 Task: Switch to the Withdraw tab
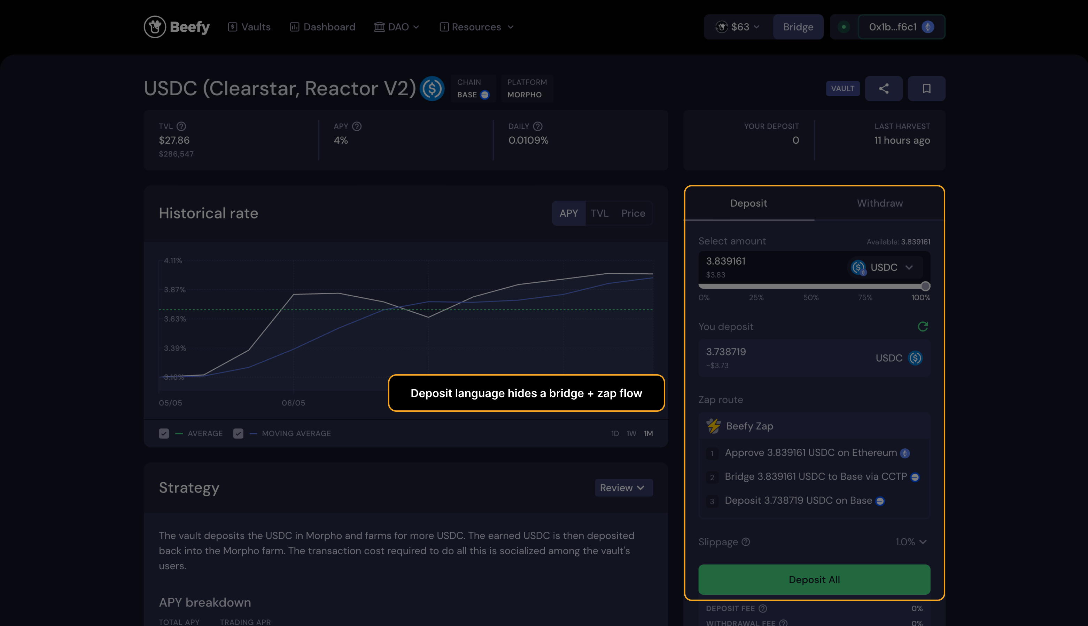point(880,203)
